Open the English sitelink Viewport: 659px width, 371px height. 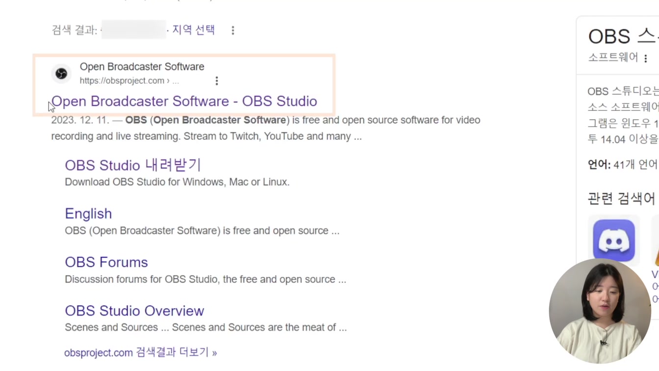click(88, 213)
